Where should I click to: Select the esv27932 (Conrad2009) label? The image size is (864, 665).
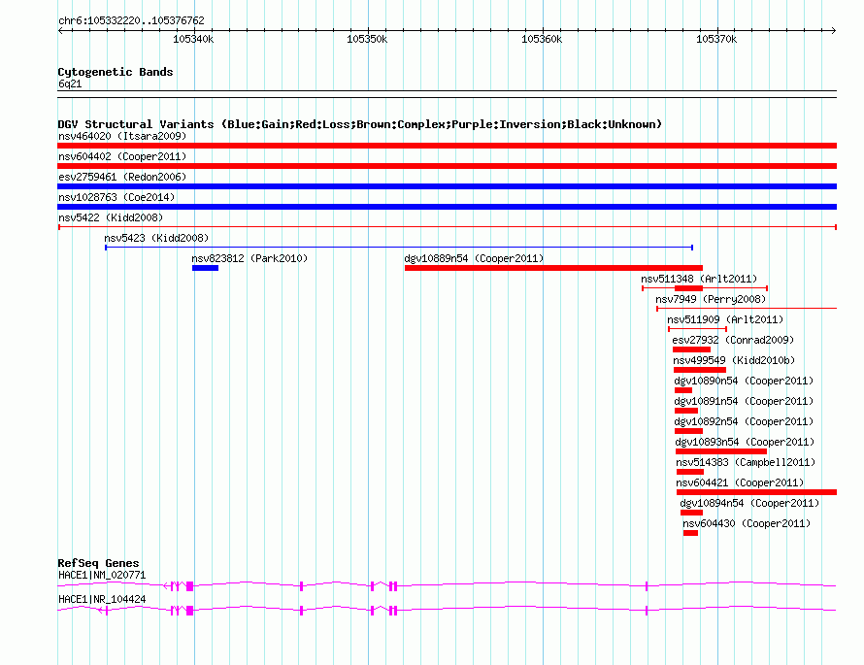tap(733, 340)
